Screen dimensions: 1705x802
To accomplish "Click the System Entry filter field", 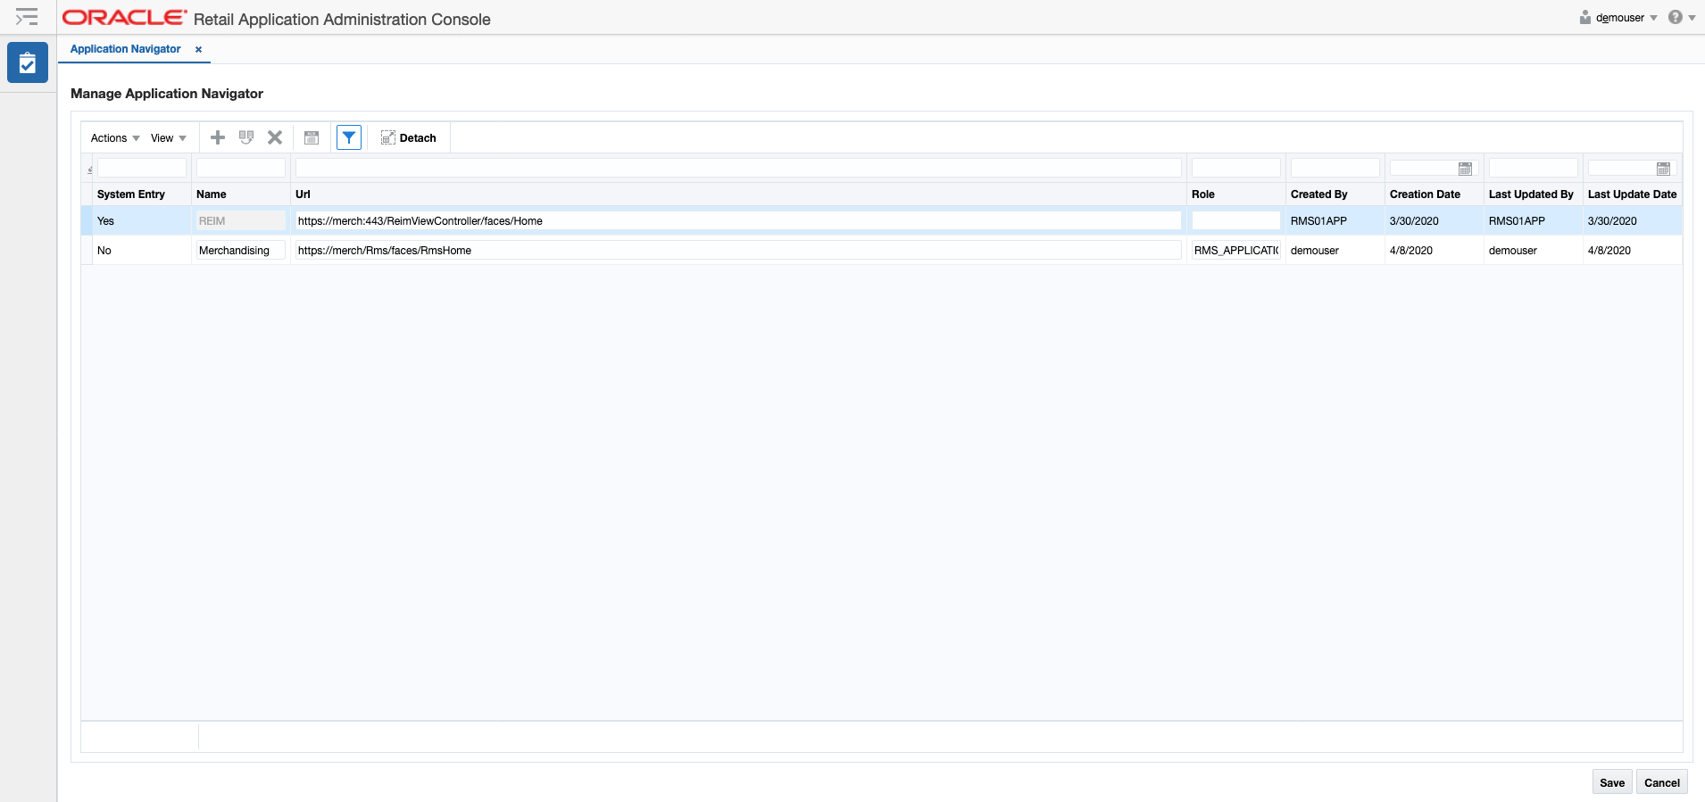I will coord(141,168).
